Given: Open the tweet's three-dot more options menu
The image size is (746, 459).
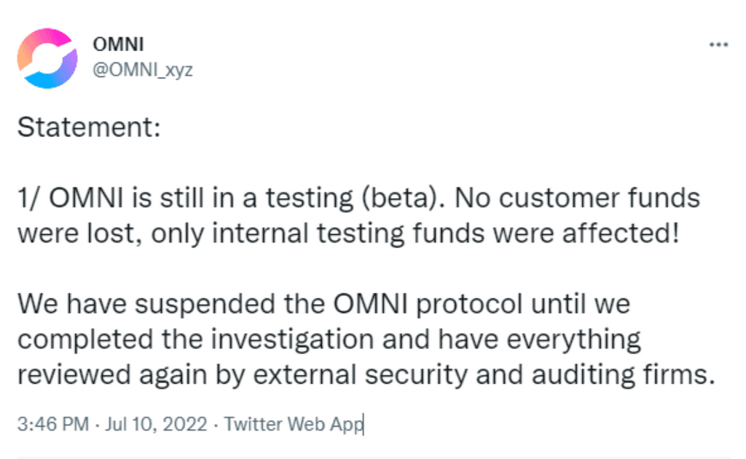Looking at the screenshot, I should pyautogui.click(x=718, y=44).
